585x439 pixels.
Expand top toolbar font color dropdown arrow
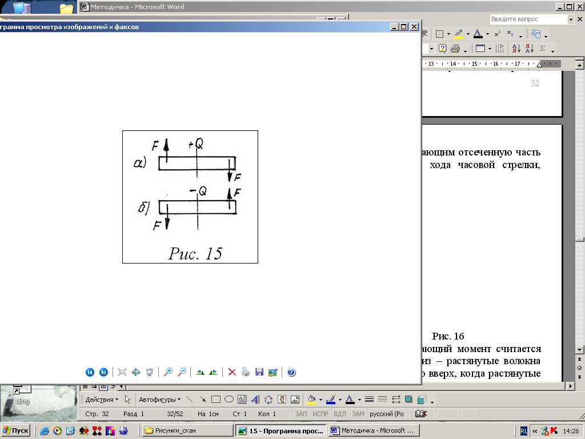(x=487, y=34)
